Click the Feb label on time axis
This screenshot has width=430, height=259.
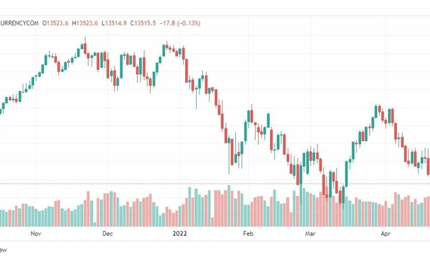pos(248,234)
